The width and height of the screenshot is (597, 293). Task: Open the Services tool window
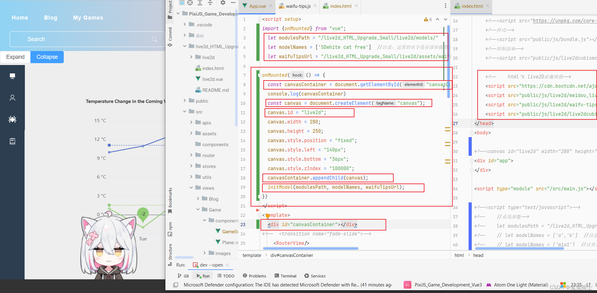pyautogui.click(x=315, y=276)
